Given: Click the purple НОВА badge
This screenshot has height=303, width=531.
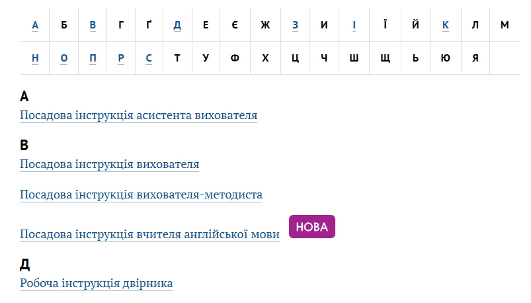Looking at the screenshot, I should [x=312, y=227].
